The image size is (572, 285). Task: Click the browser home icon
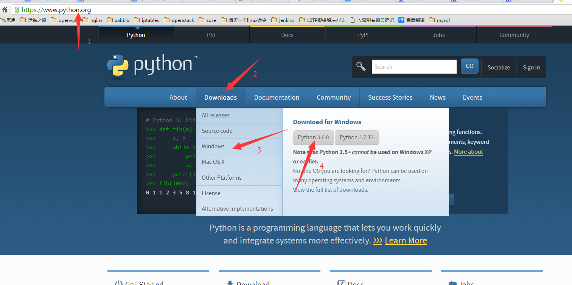(5, 10)
